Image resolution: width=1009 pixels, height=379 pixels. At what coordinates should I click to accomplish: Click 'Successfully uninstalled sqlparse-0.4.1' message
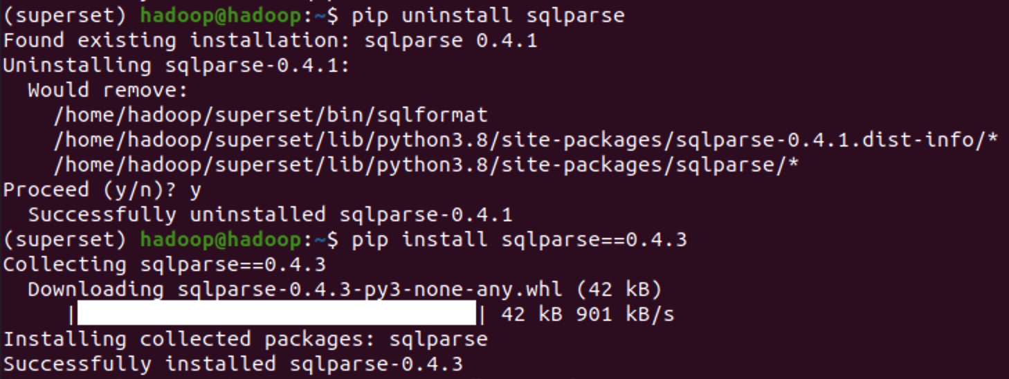point(270,215)
